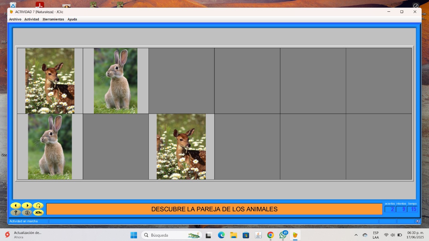Flip the hidden card in top-right corner
Viewport: 429px width, 241px height.
pos(379,81)
